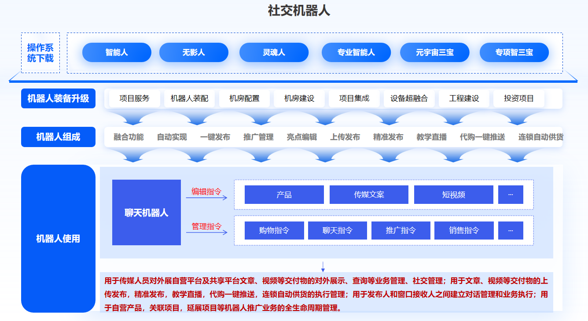Click the 精准发布 text

click(x=388, y=137)
